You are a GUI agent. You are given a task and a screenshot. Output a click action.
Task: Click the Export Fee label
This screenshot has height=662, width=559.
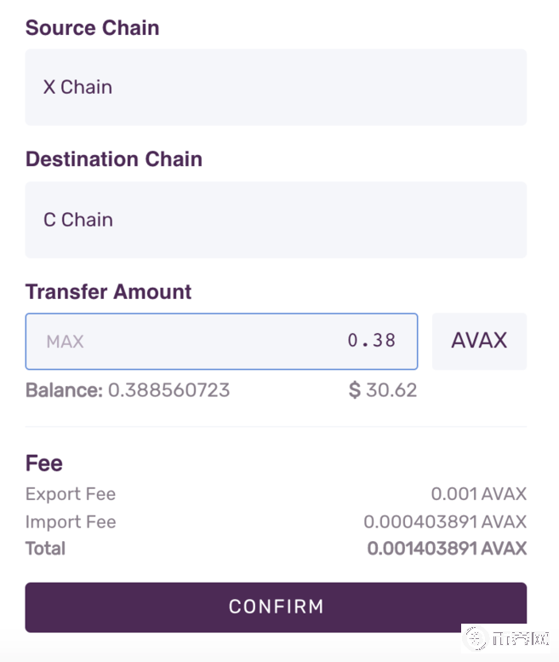[x=71, y=494]
